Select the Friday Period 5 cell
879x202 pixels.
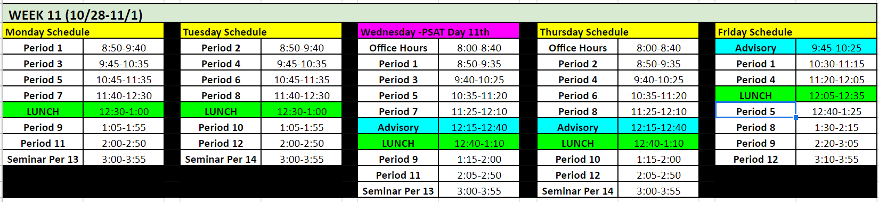point(755,111)
